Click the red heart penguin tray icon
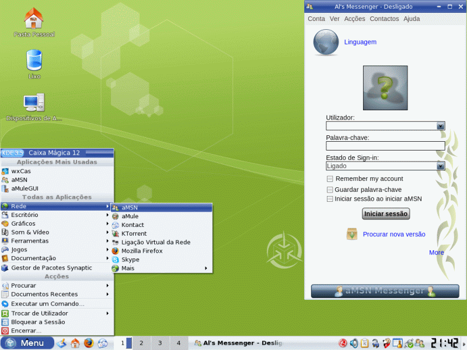This screenshot has width=467, height=350. 386,343
